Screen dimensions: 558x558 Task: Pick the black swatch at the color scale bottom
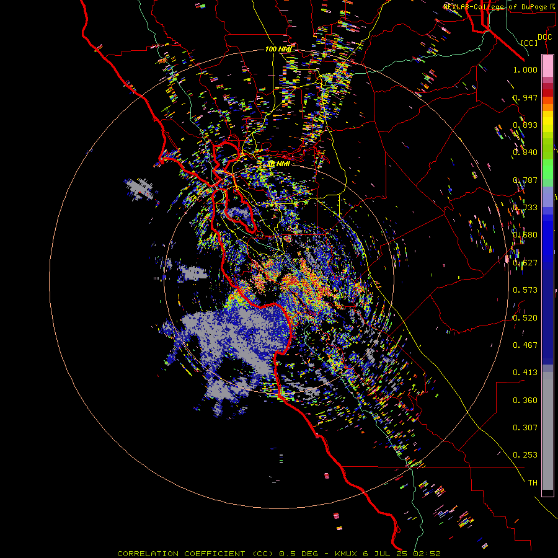(547, 493)
